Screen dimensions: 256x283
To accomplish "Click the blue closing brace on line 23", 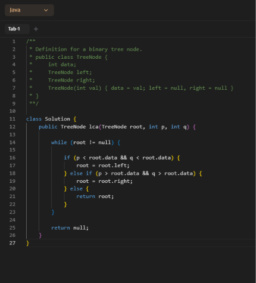I will tap(53, 212).
